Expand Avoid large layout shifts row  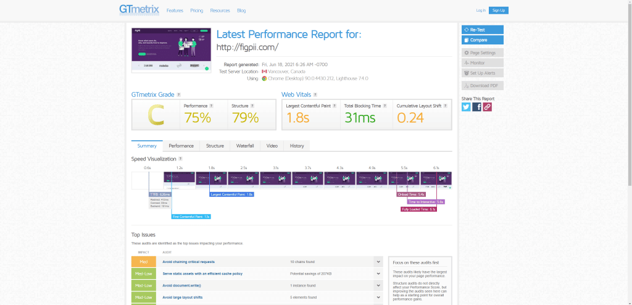point(378,298)
